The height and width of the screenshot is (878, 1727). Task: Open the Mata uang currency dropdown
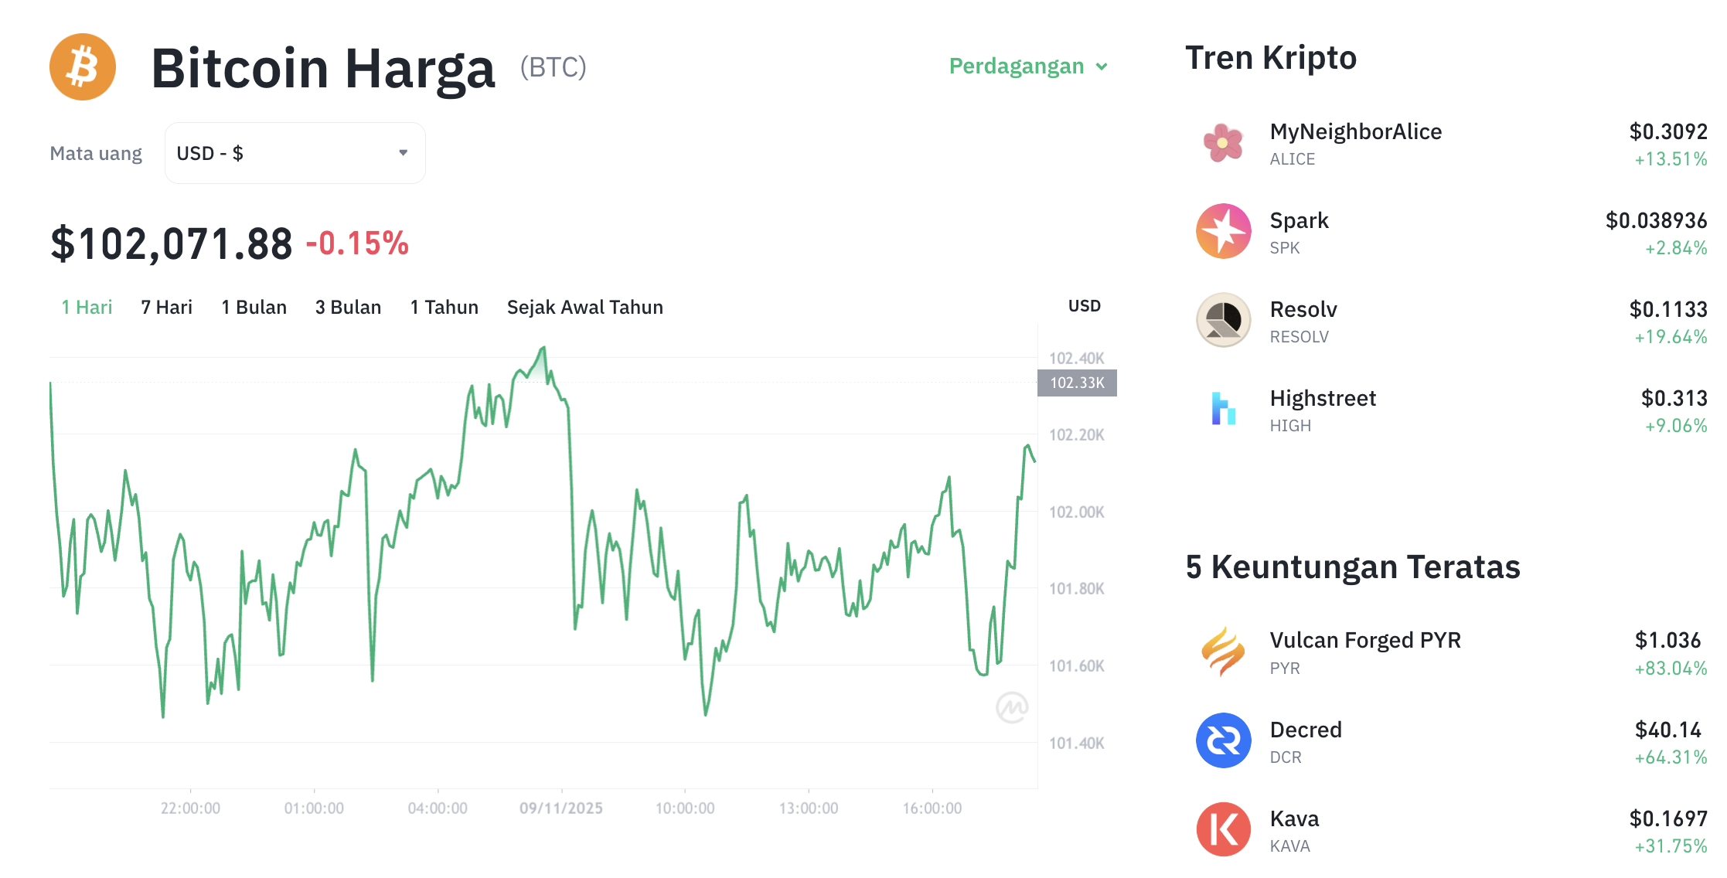(x=294, y=152)
